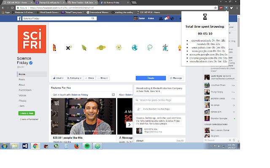Click the Facebook logo icon
Image resolution: width=270 pixels, height=168 pixels.
pyautogui.click(x=19, y=18)
